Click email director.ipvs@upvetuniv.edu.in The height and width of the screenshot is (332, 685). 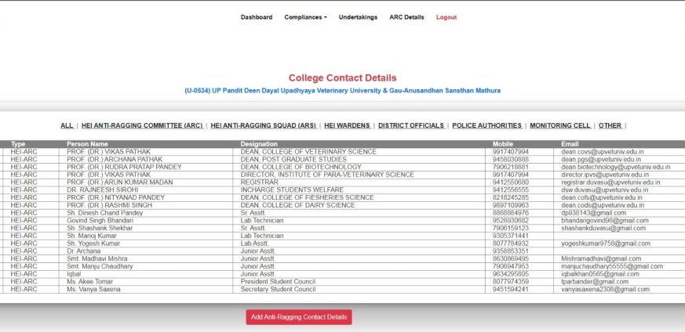(605, 175)
